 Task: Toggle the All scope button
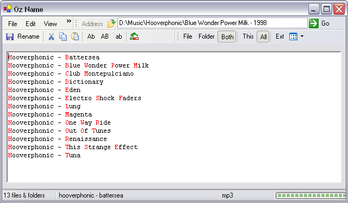click(263, 36)
